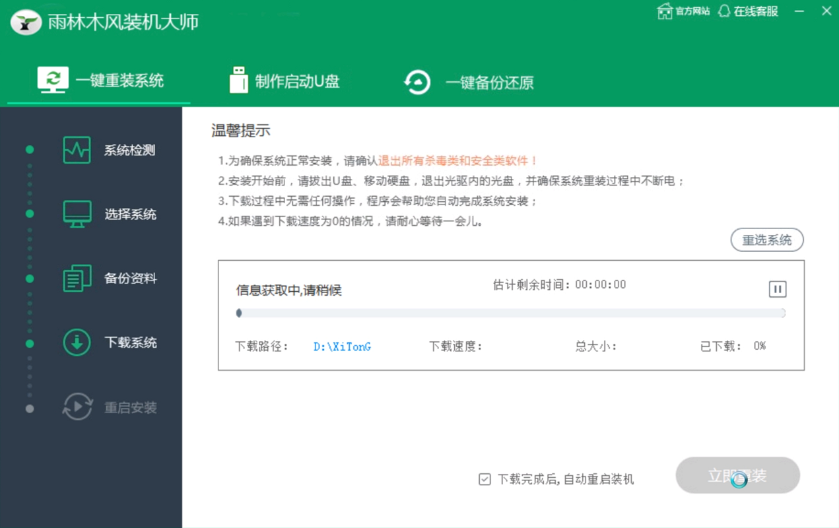Click the 退出所有杀毒类和安全类软件 warning text
The height and width of the screenshot is (528, 839).
pyautogui.click(x=458, y=160)
